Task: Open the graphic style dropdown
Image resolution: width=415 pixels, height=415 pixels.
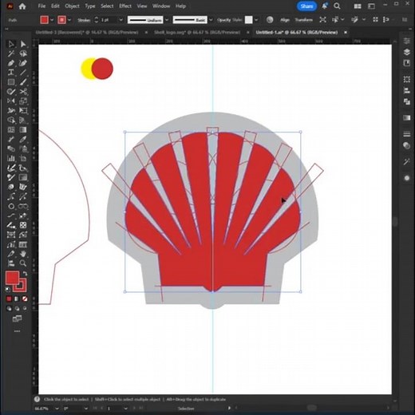Action: coord(256,20)
